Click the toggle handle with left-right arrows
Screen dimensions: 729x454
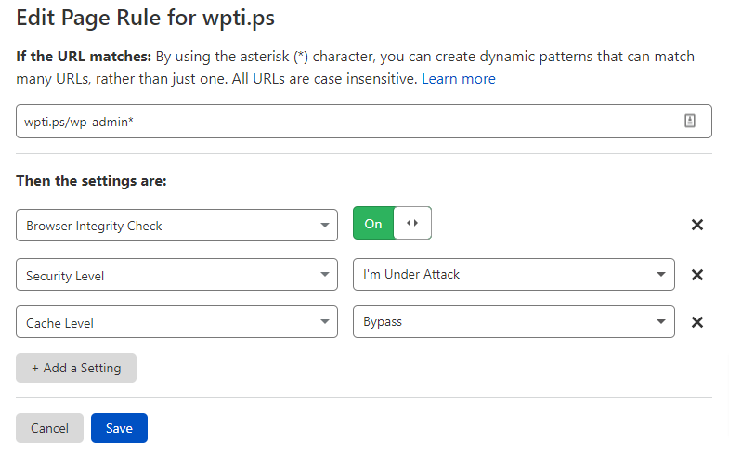coord(412,223)
